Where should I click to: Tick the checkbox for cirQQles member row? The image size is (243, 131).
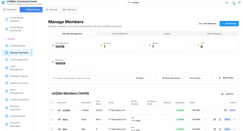point(52,110)
